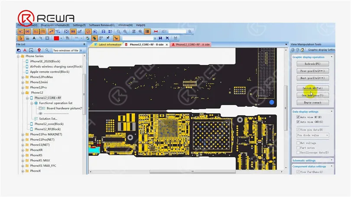Enable Part notes checkbox
This screenshot has height=197, width=351.
(298, 148)
